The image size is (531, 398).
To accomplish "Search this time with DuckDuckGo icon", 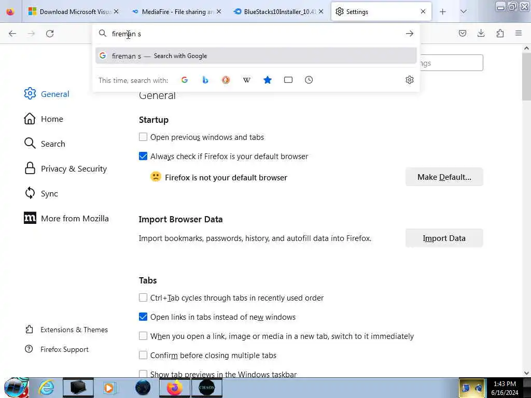I will pyautogui.click(x=226, y=80).
